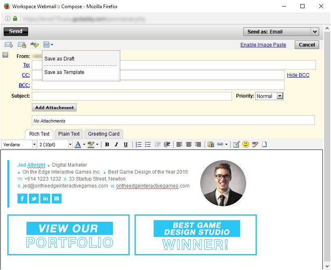Image resolution: width=331 pixels, height=270 pixels.
Task: Click the schedule send clock icon
Action: [9, 45]
